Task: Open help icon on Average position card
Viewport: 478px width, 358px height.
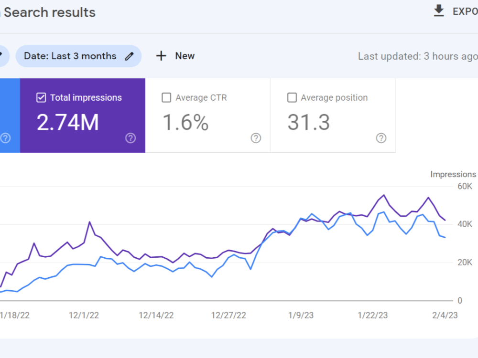Action: [381, 138]
